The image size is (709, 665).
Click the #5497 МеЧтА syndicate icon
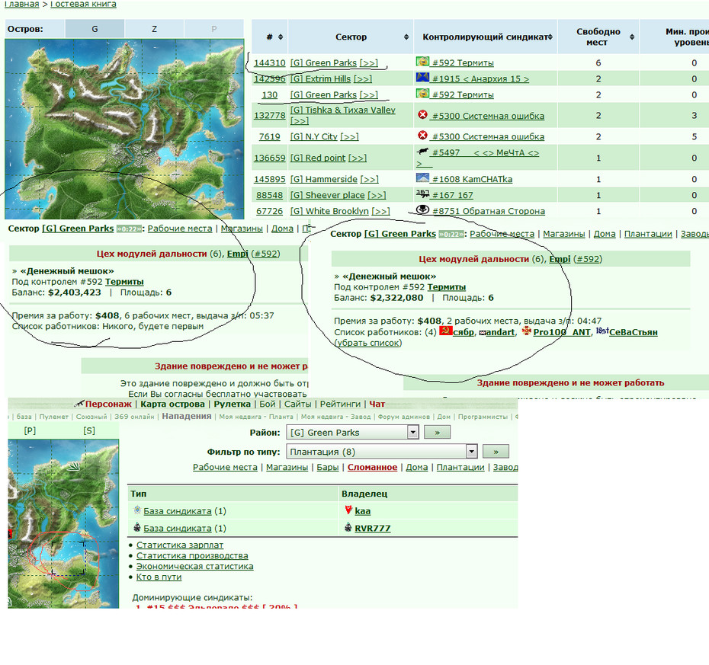(422, 152)
